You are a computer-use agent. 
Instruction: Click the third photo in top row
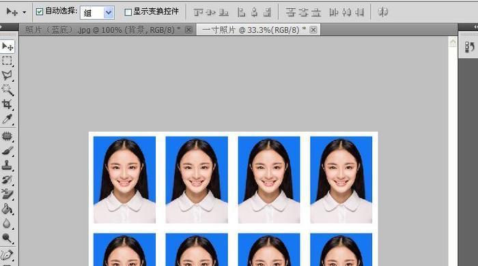point(269,180)
